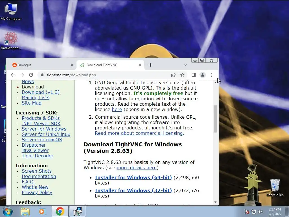Click 'Download TightVNC for Windows' heading
289x217 pixels.
(133, 147)
